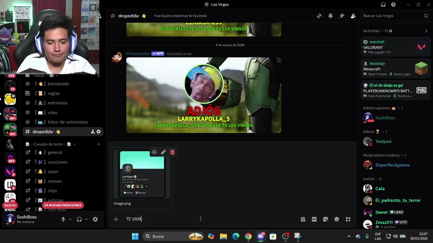Open Yuviyuvi member profile
Viewport: 433px width, 243px height.
click(395, 141)
